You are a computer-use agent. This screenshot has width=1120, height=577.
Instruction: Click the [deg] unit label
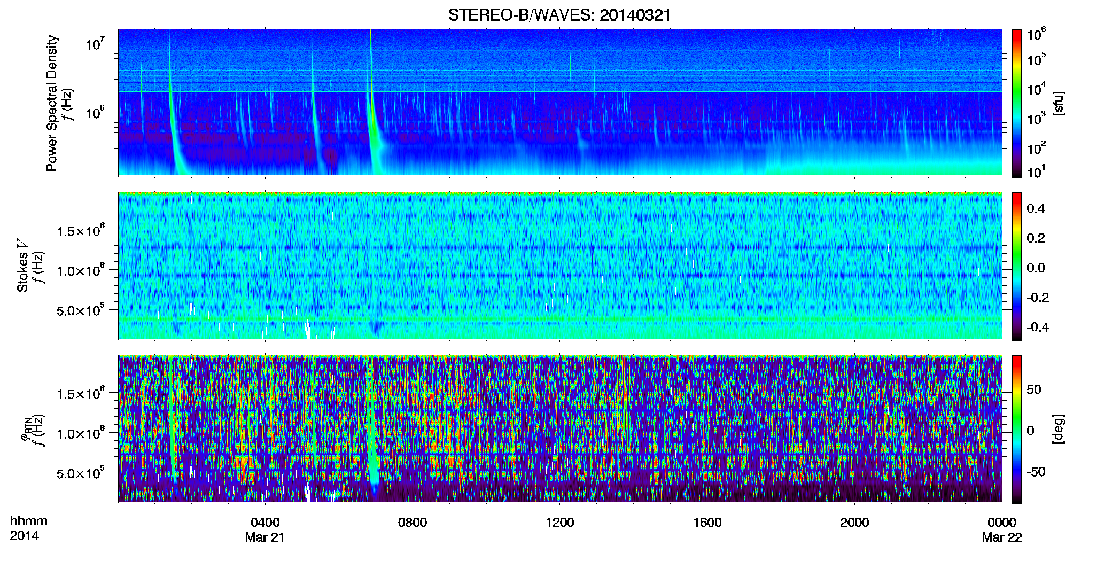click(1058, 429)
